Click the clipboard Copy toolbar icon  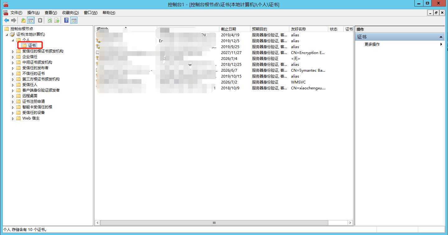pyautogui.click(x=40, y=20)
